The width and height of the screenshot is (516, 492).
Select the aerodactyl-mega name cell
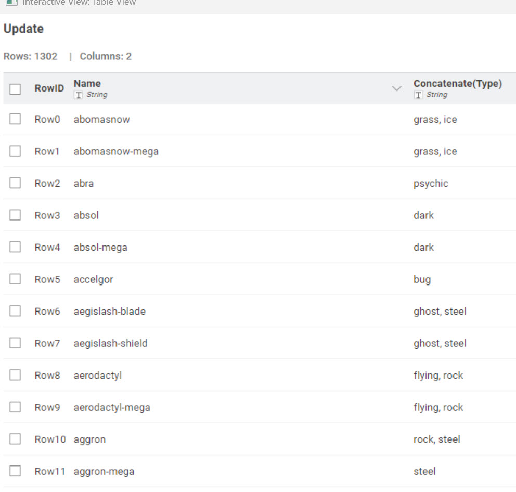[112, 407]
